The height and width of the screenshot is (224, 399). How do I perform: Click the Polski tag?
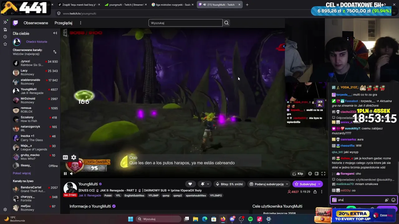108,195
